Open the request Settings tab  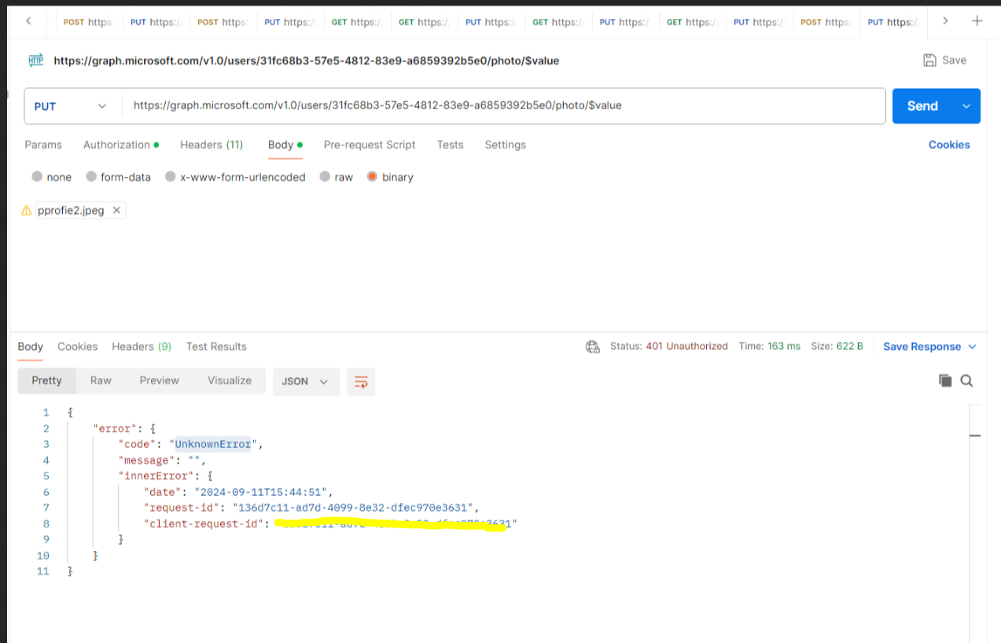(506, 145)
